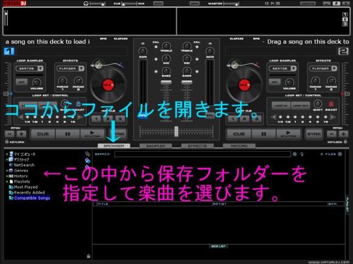Switch to the Effects tab
This screenshot has height=264, width=353.
click(197, 146)
